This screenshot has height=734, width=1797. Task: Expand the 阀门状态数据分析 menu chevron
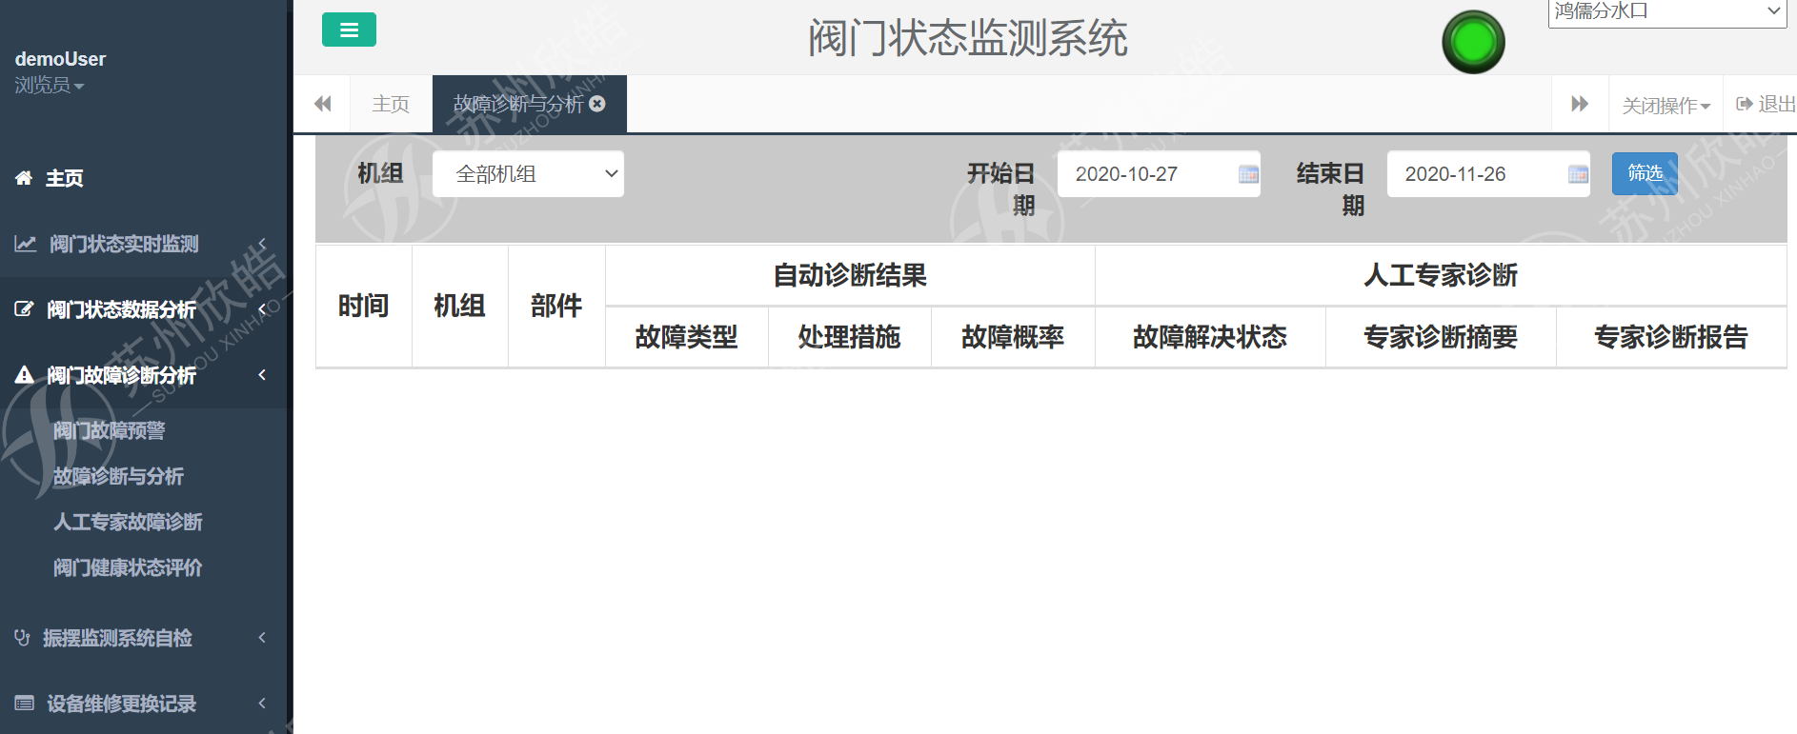pyautogui.click(x=262, y=308)
